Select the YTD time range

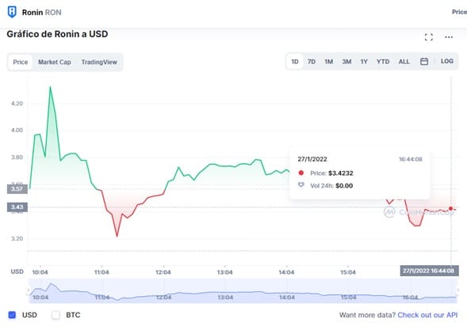tap(383, 62)
